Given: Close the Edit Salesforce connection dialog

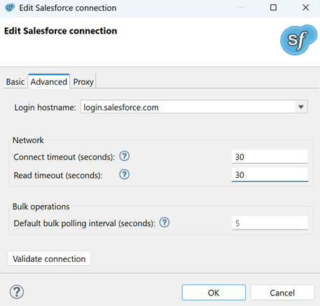Looking at the screenshot, I should (x=305, y=8).
